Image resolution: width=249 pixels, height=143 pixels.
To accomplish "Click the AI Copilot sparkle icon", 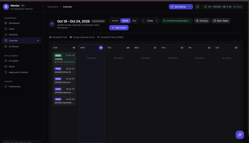I will [x=6, y=61].
